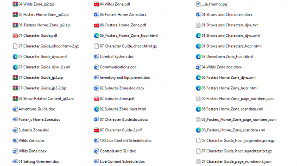Viewport: 297px width, 166px height.
Task: Select file name 07 Character Guide_chocr.html.gz
Action: (128, 46)
